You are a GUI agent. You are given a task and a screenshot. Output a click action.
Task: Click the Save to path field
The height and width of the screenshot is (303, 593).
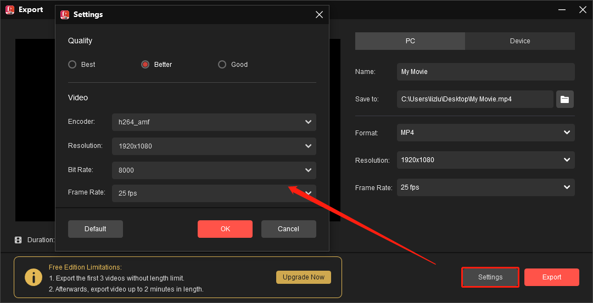point(475,99)
